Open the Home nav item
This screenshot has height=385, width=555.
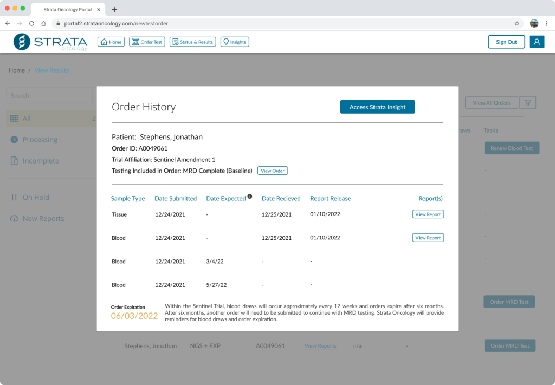pyautogui.click(x=111, y=42)
